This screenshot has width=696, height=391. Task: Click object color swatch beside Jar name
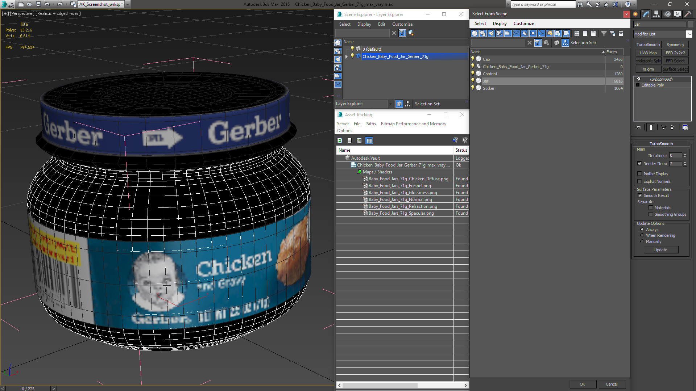point(690,24)
